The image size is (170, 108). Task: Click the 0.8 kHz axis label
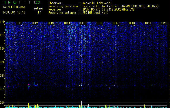(x=2, y=76)
